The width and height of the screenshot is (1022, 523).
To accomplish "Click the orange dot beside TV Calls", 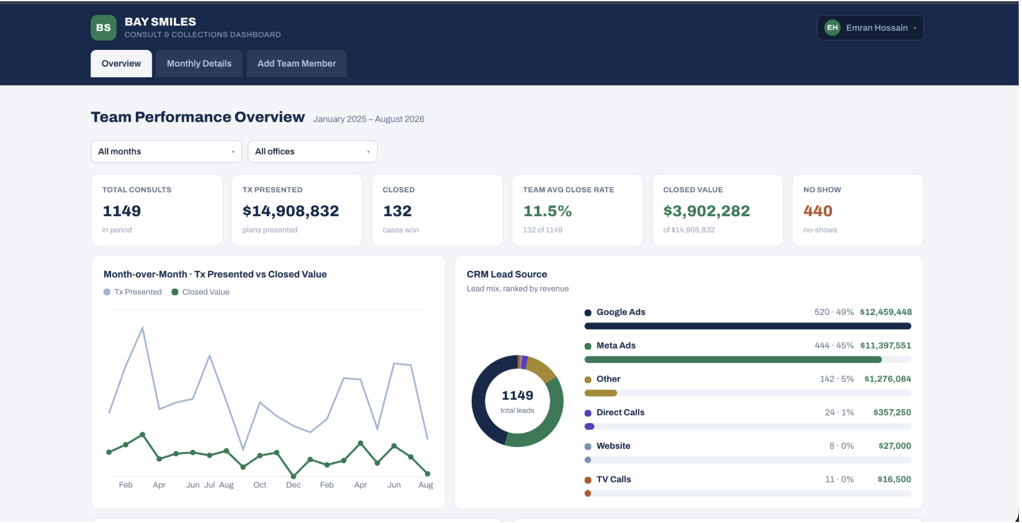I will click(588, 480).
